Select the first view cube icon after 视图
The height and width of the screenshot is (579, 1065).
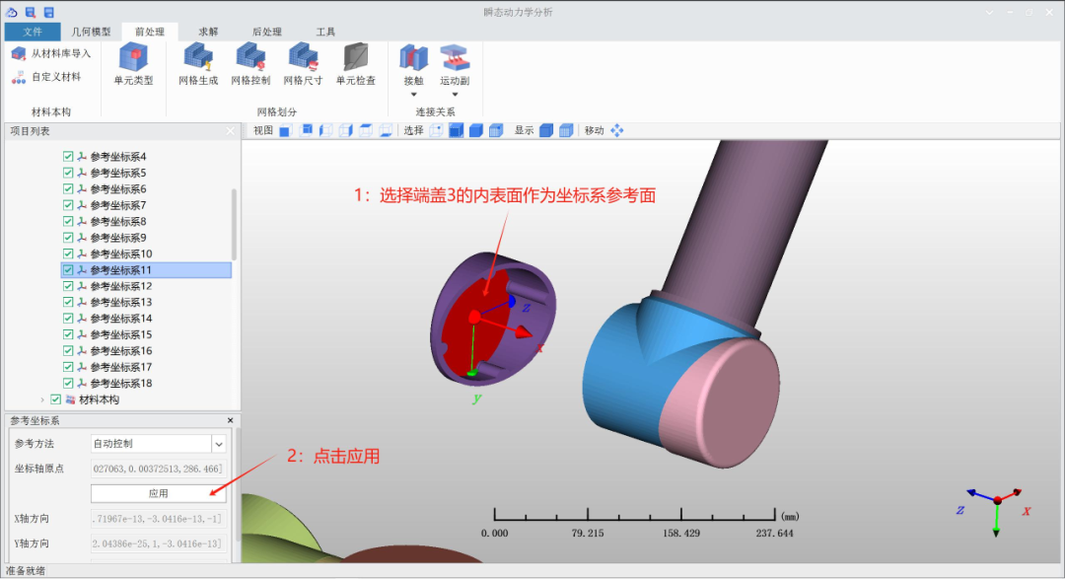point(285,131)
